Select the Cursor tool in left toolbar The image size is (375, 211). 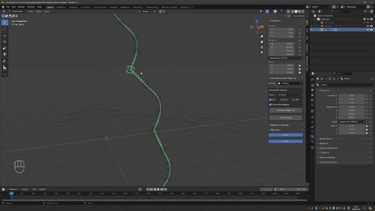point(5,29)
